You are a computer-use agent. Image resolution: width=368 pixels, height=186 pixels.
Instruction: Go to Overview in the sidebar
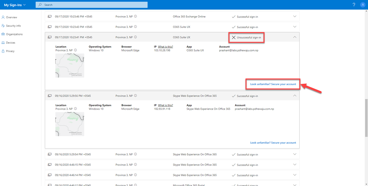[11, 18]
